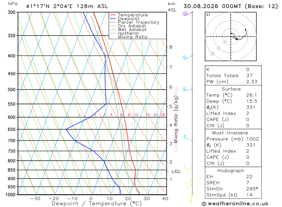This screenshot has height=207, width=282.
Task: Click the 500 pressure level label
Action: point(12,90)
